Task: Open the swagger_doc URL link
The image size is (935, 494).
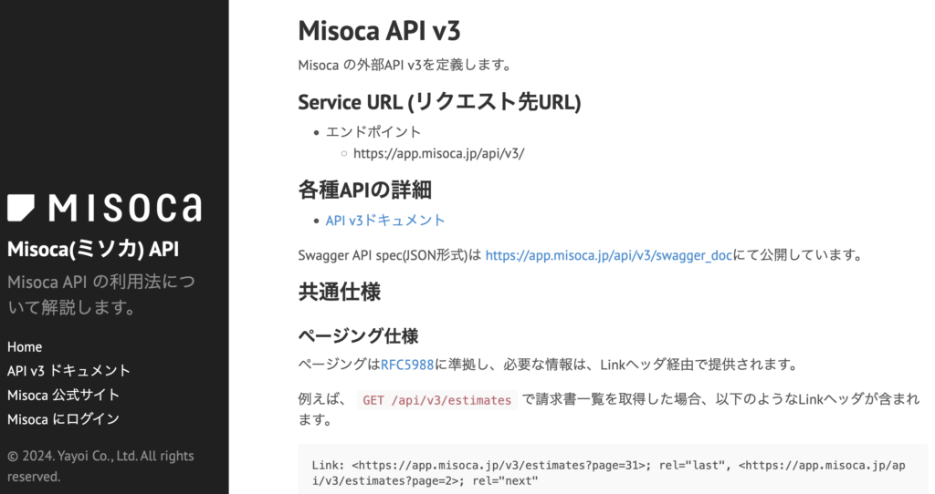Action: pyautogui.click(x=609, y=255)
